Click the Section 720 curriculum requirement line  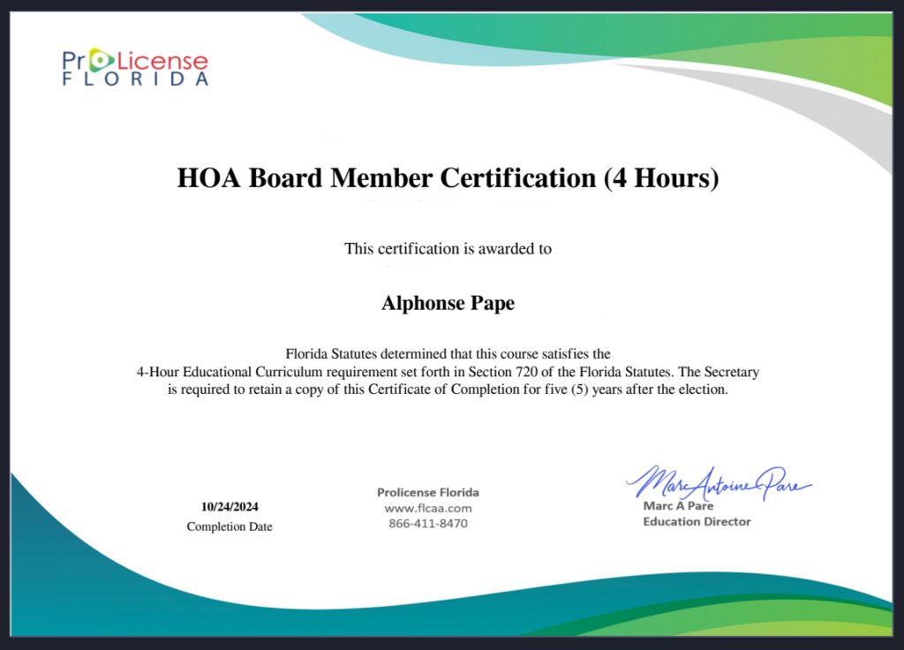coord(448,372)
